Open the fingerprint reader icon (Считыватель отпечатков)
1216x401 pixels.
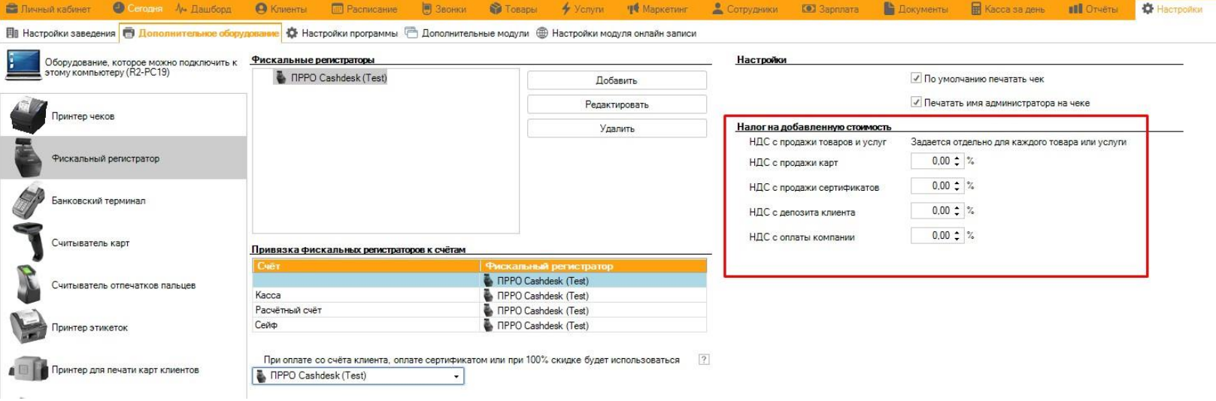(x=29, y=285)
